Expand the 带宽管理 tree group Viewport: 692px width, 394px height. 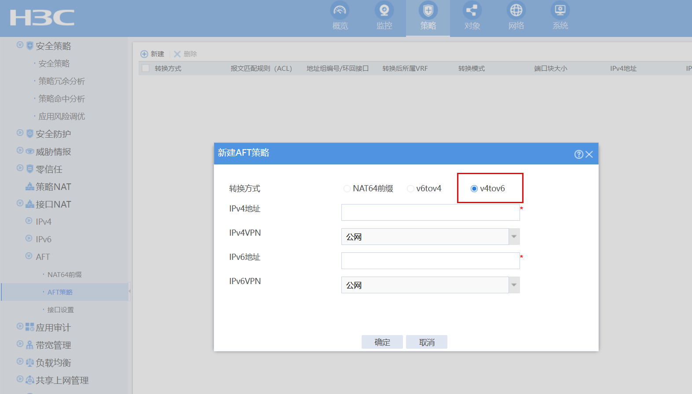click(20, 344)
